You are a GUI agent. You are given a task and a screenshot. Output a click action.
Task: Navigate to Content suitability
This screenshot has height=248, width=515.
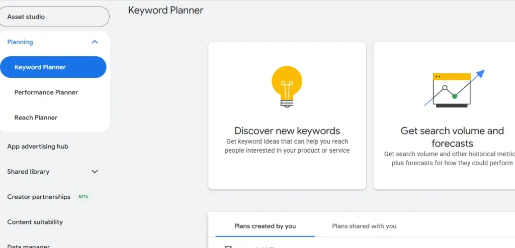point(35,222)
